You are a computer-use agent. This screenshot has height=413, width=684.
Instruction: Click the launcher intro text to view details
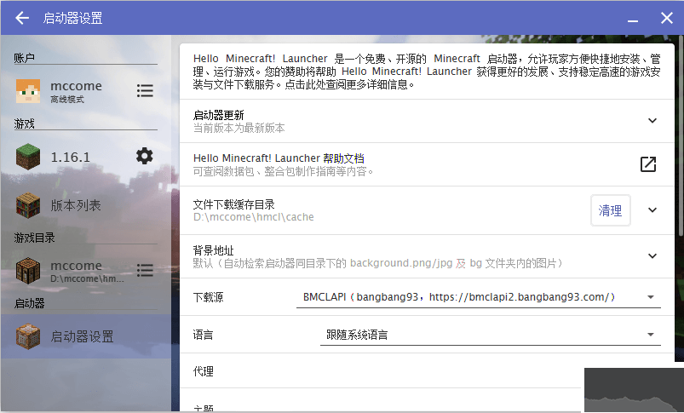pyautogui.click(x=427, y=71)
